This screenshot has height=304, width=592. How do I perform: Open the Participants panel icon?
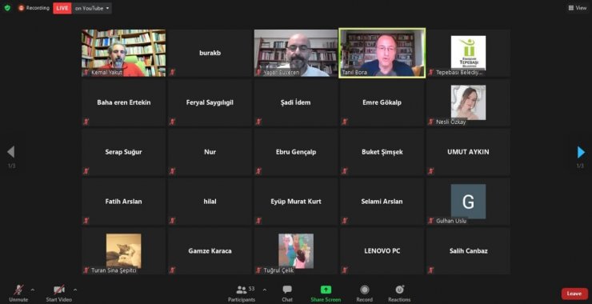tap(242, 290)
